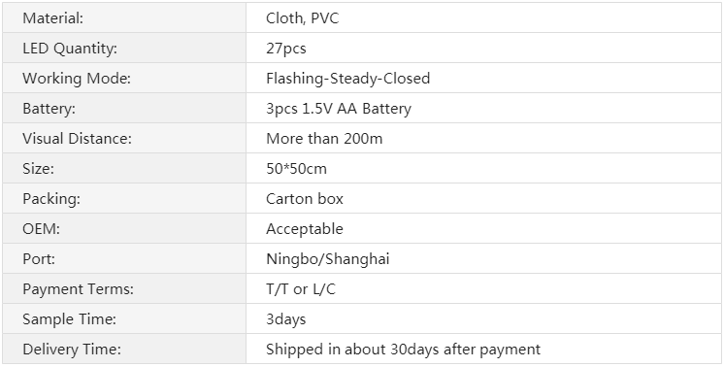
Task: Click the Material label cell
Action: [124, 17]
